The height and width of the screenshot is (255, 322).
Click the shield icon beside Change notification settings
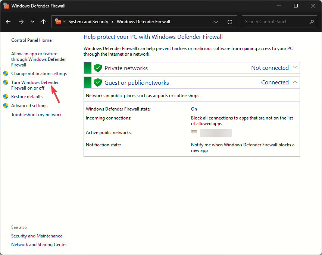6,73
